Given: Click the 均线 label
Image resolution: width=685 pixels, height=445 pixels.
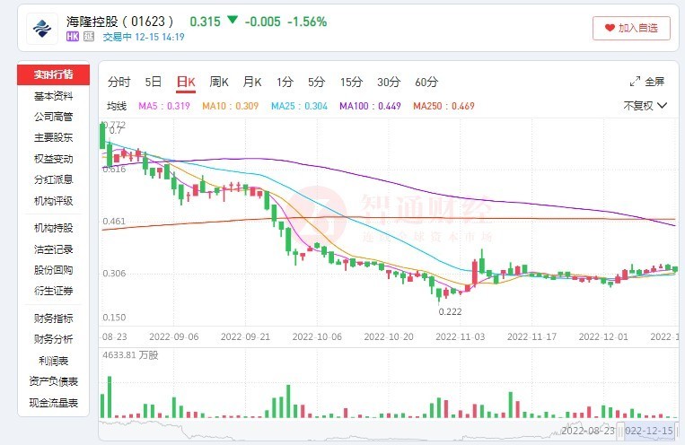Looking at the screenshot, I should (117, 106).
